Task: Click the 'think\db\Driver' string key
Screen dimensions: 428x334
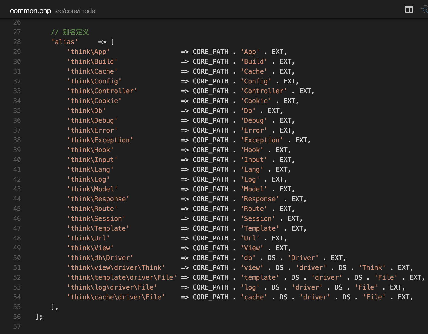Action: coord(100,258)
